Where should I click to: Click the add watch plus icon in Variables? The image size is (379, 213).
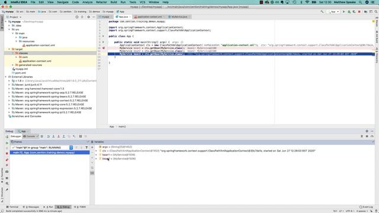tap(92, 147)
